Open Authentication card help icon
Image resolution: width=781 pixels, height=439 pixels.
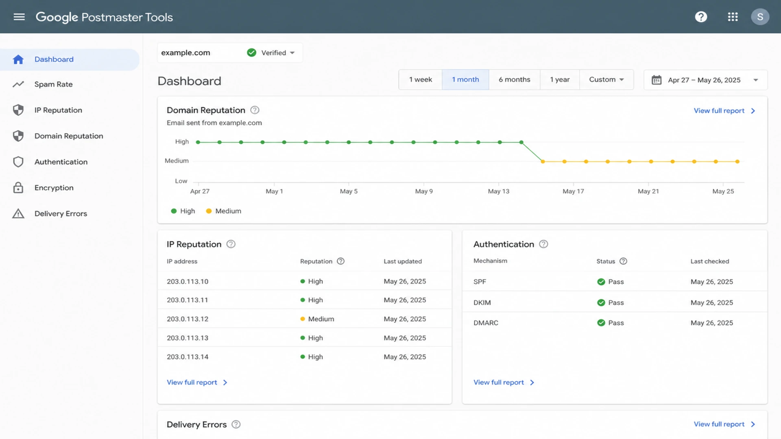[x=543, y=244]
